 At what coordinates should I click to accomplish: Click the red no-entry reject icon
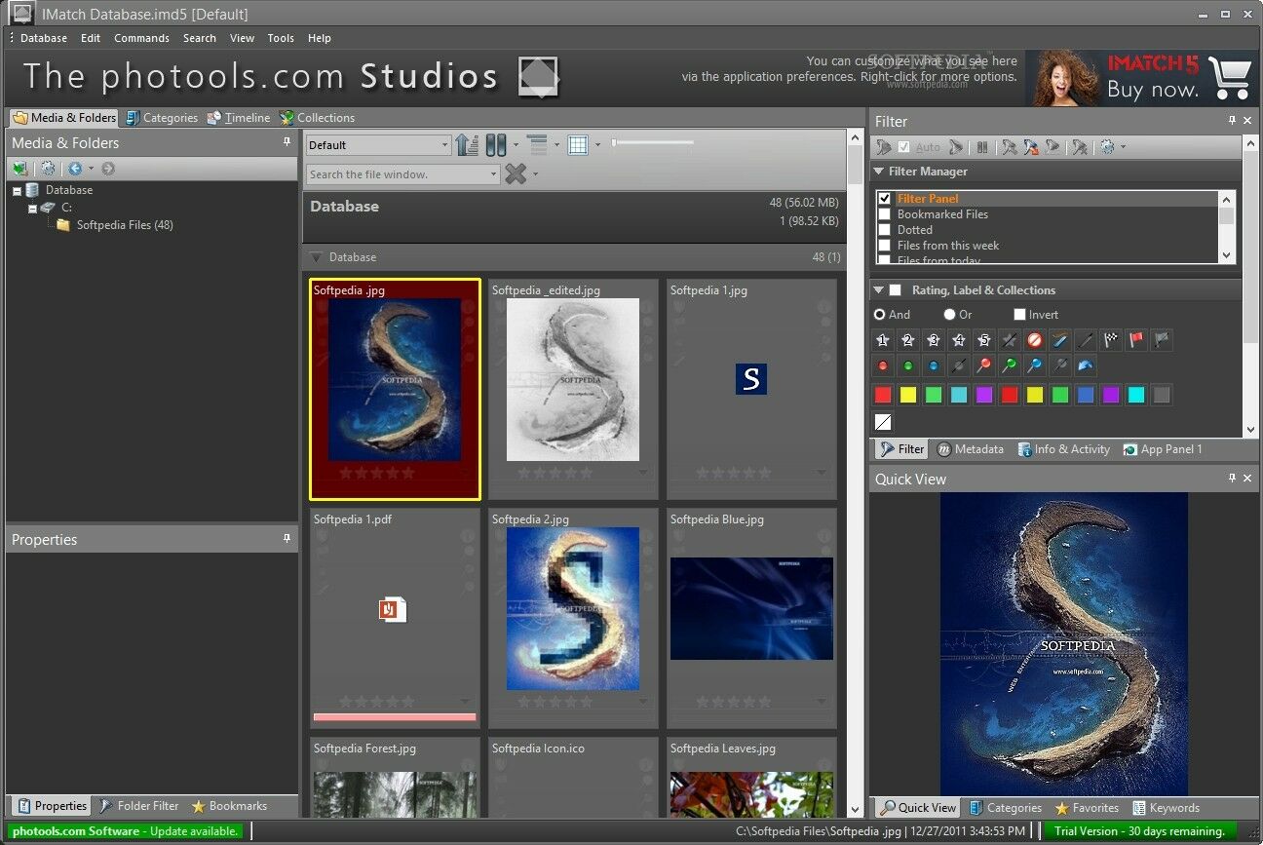pos(1035,340)
